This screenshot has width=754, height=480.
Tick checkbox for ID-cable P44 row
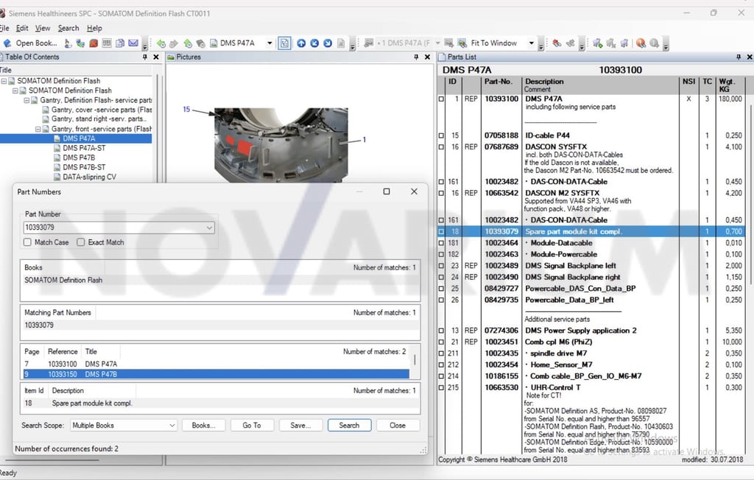point(442,135)
